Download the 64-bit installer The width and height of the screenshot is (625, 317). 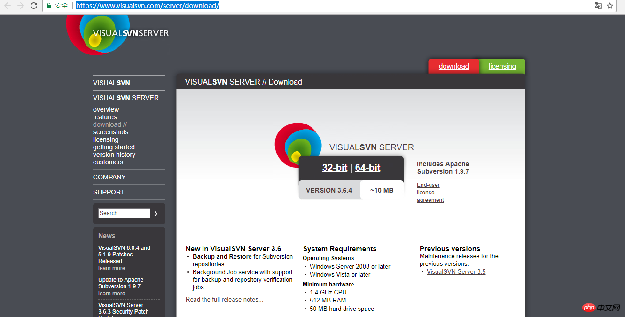(367, 168)
